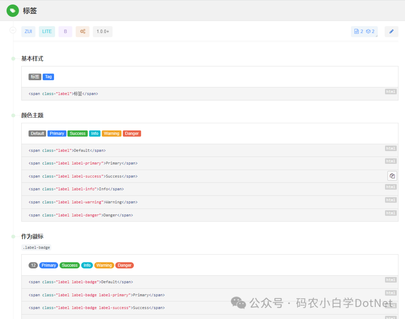Click the 基本样式 section heading
Image resolution: width=405 pixels, height=319 pixels.
coord(32,58)
